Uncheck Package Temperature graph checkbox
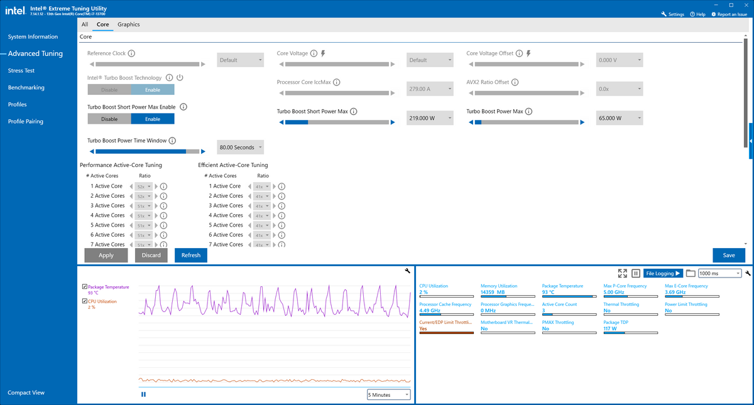 click(x=85, y=286)
